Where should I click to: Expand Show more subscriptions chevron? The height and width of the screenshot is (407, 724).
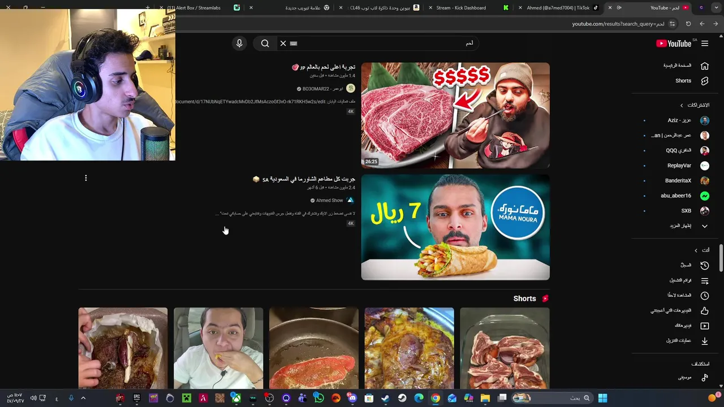pos(705,226)
